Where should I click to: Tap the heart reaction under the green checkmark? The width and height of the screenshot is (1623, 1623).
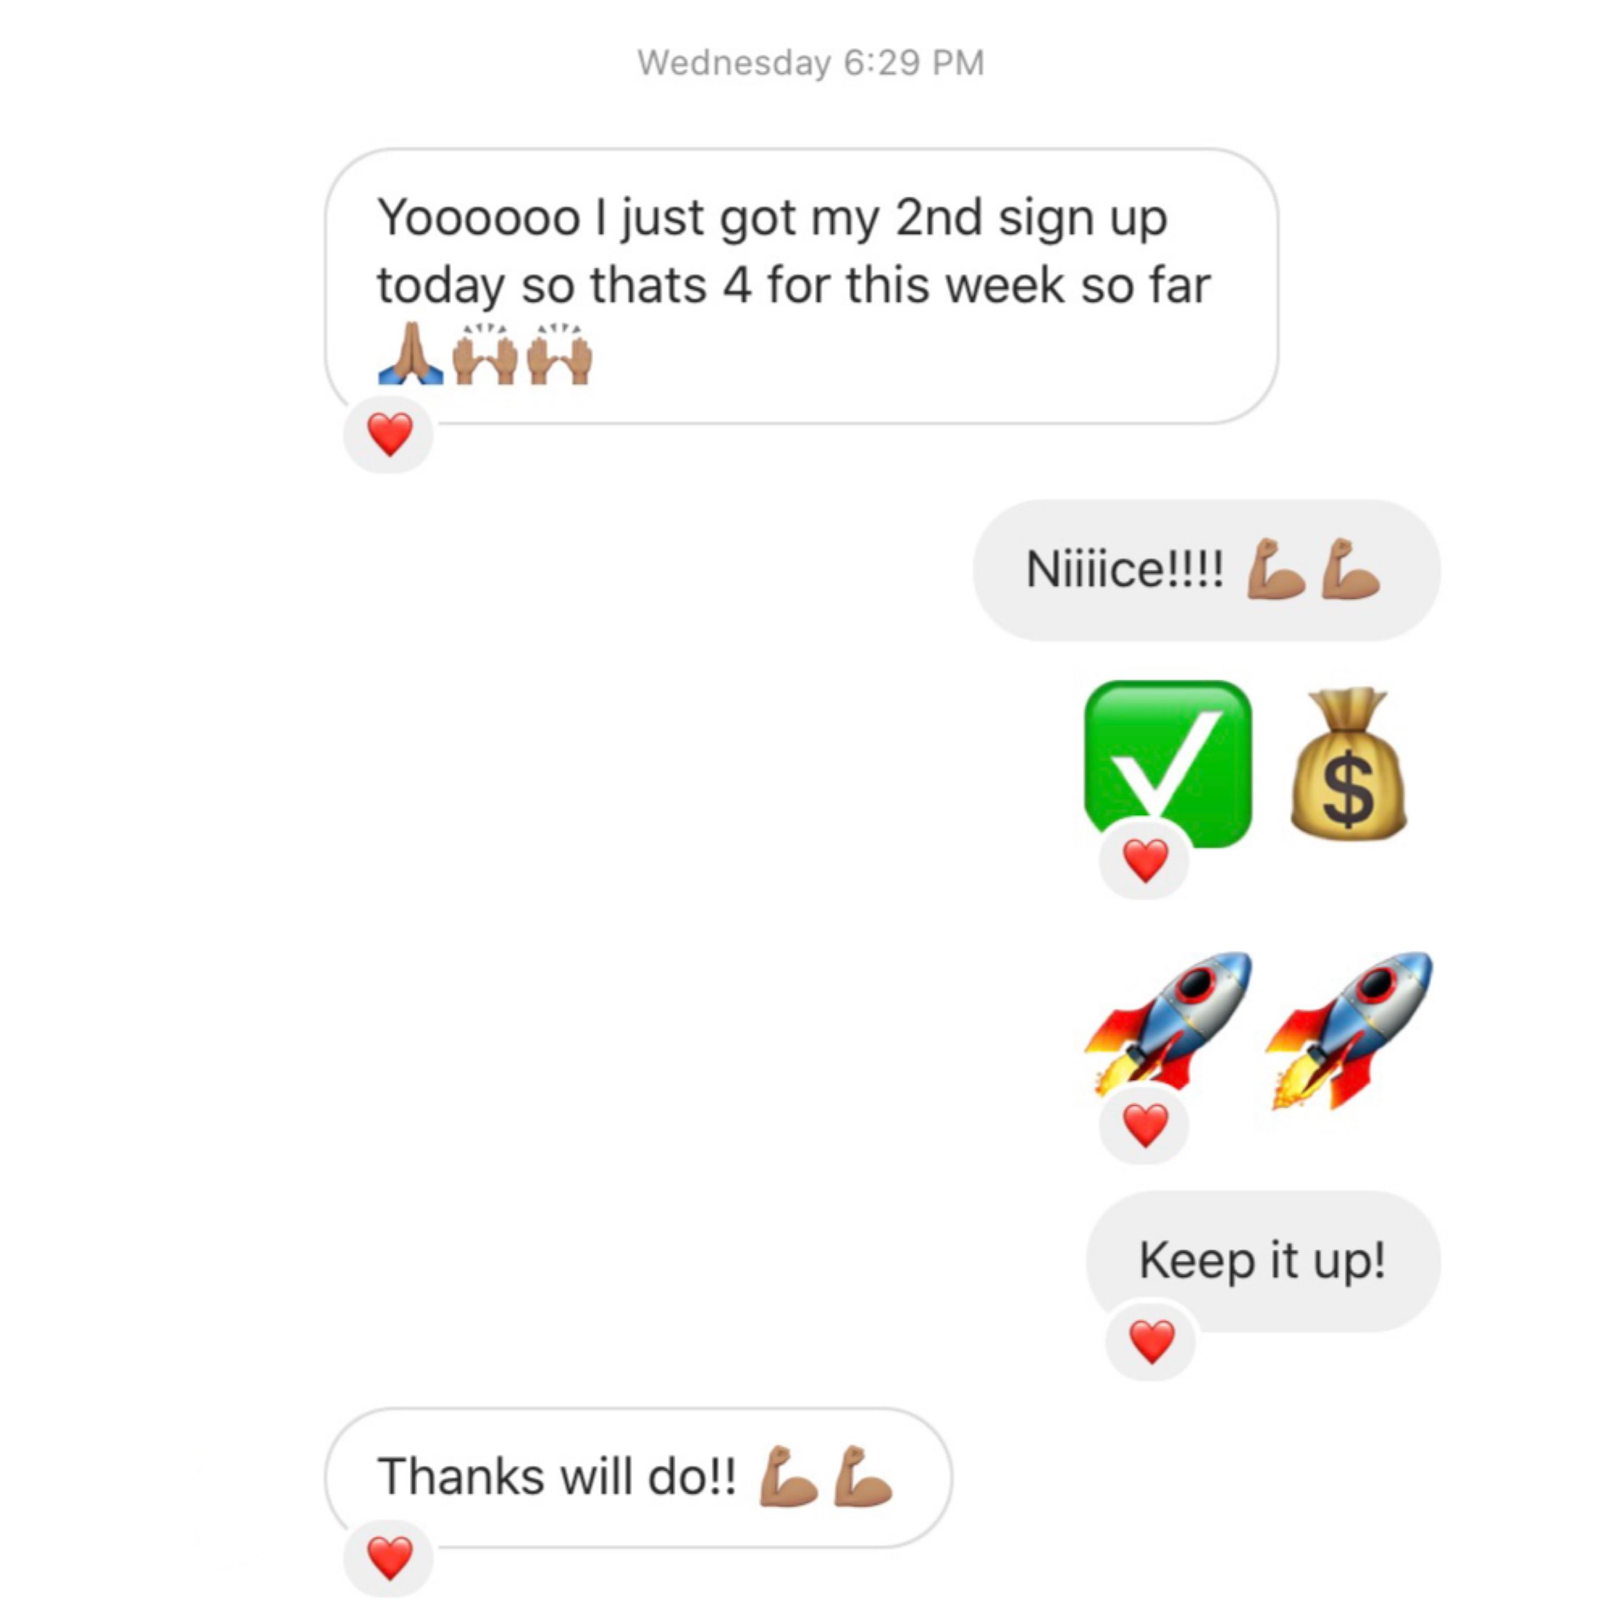point(1145,860)
